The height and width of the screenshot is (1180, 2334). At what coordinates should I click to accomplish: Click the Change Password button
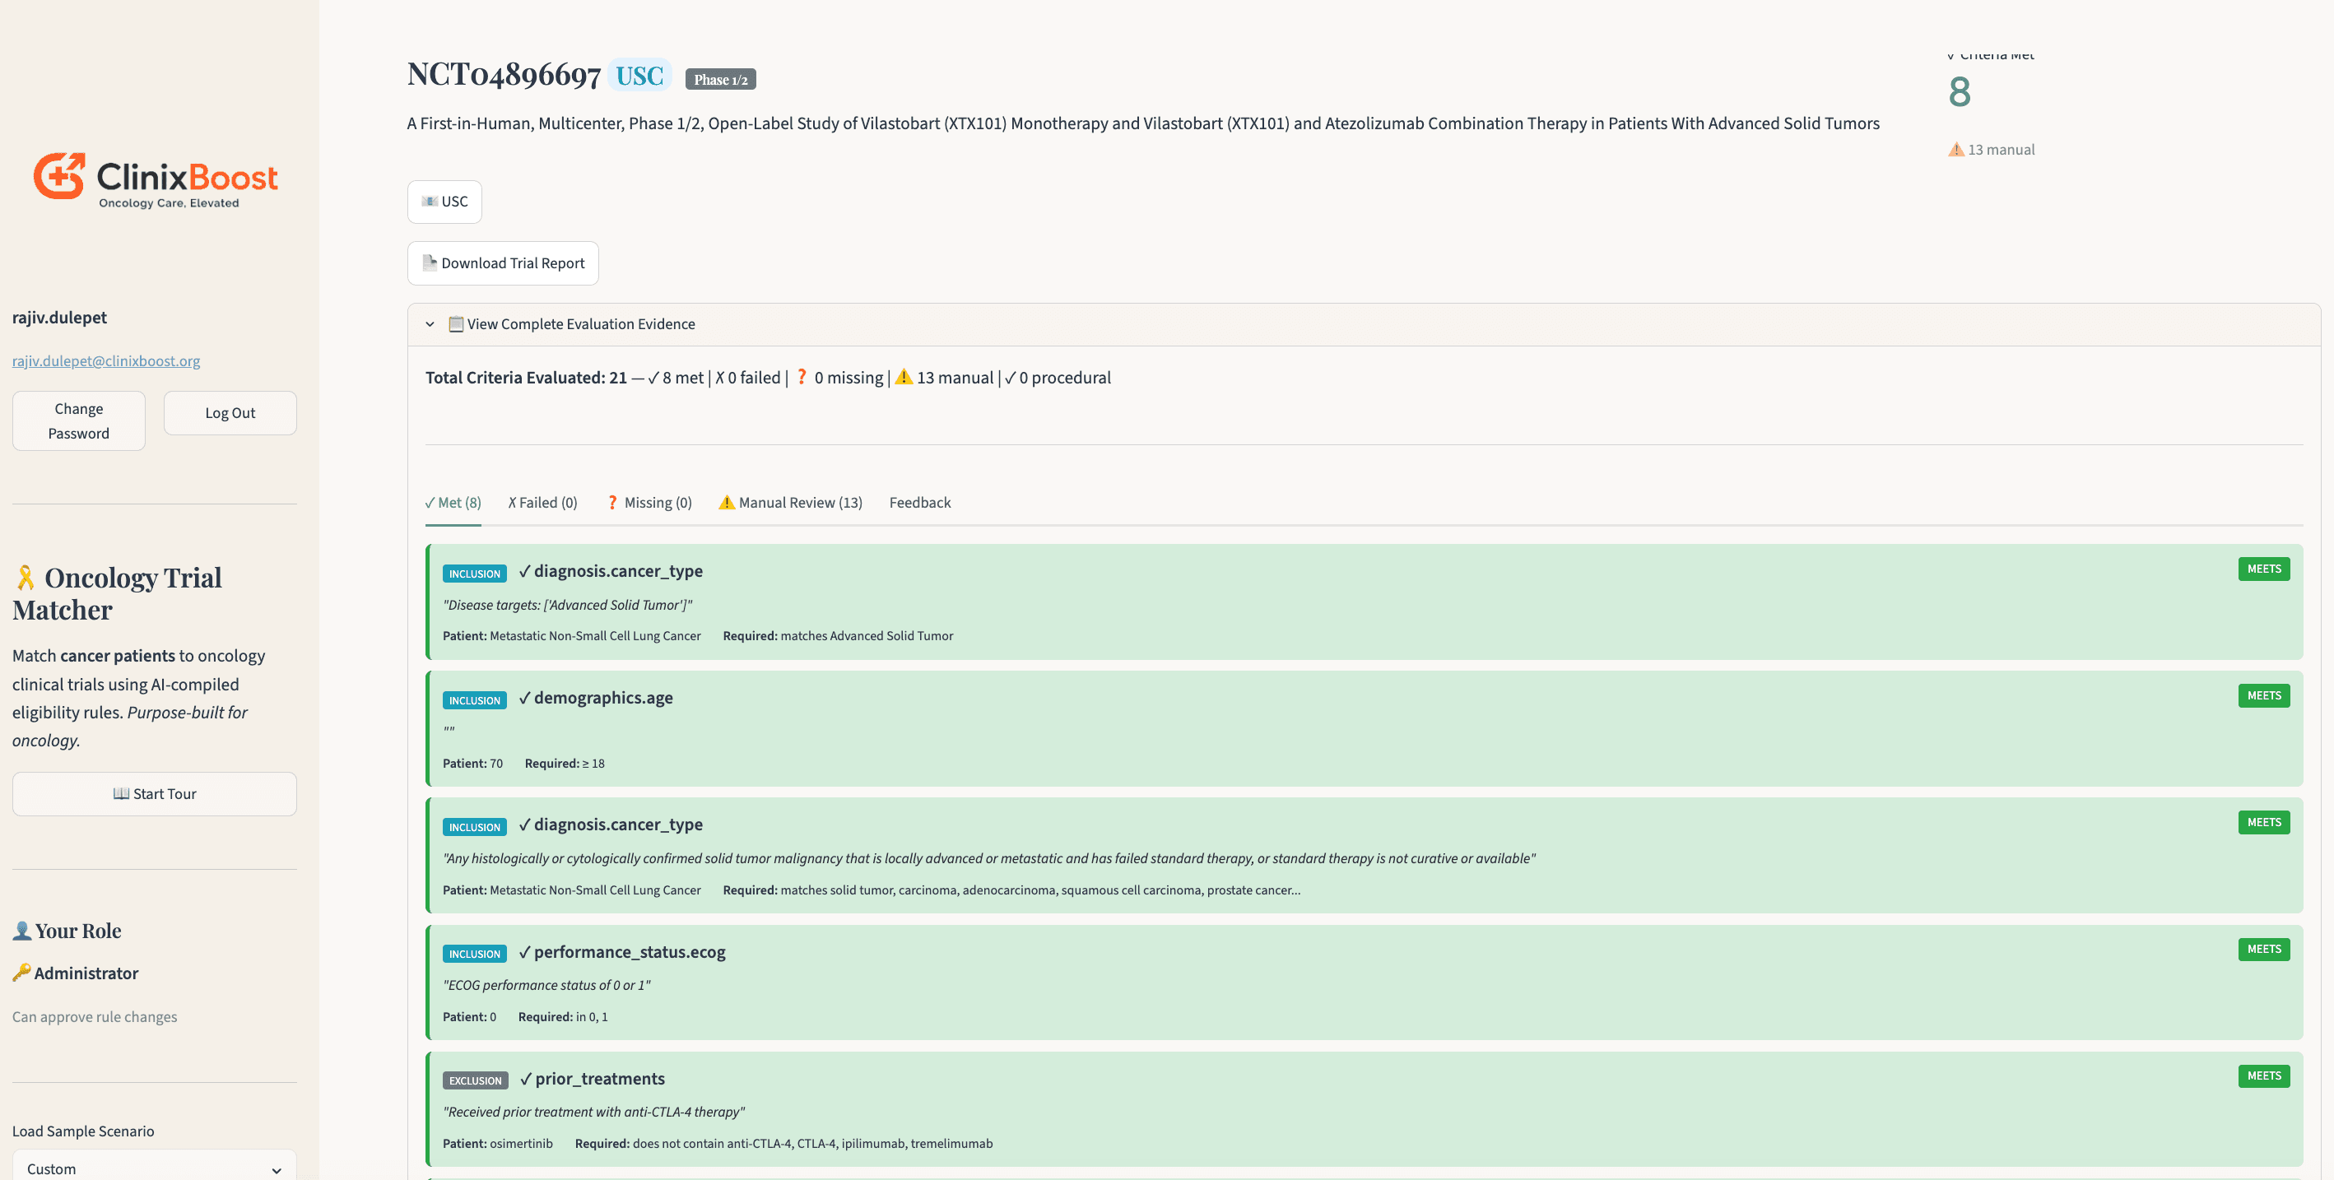tap(79, 421)
